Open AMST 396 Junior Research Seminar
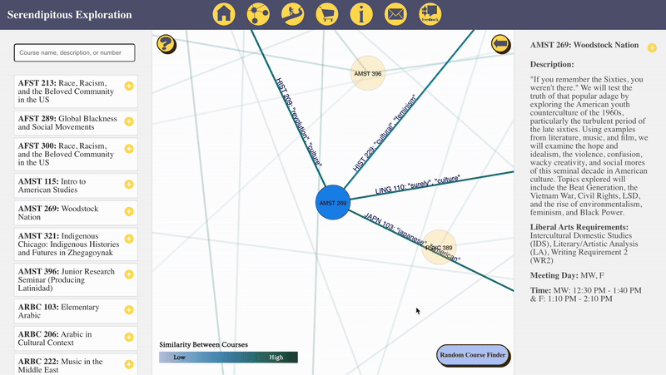 pyautogui.click(x=76, y=280)
